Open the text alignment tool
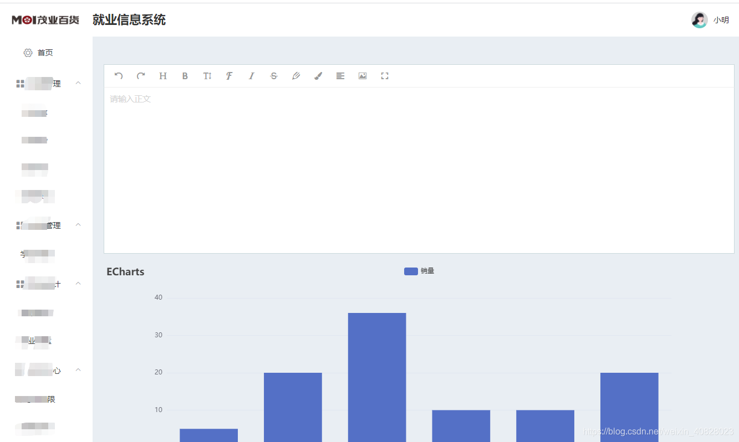 (x=340, y=76)
